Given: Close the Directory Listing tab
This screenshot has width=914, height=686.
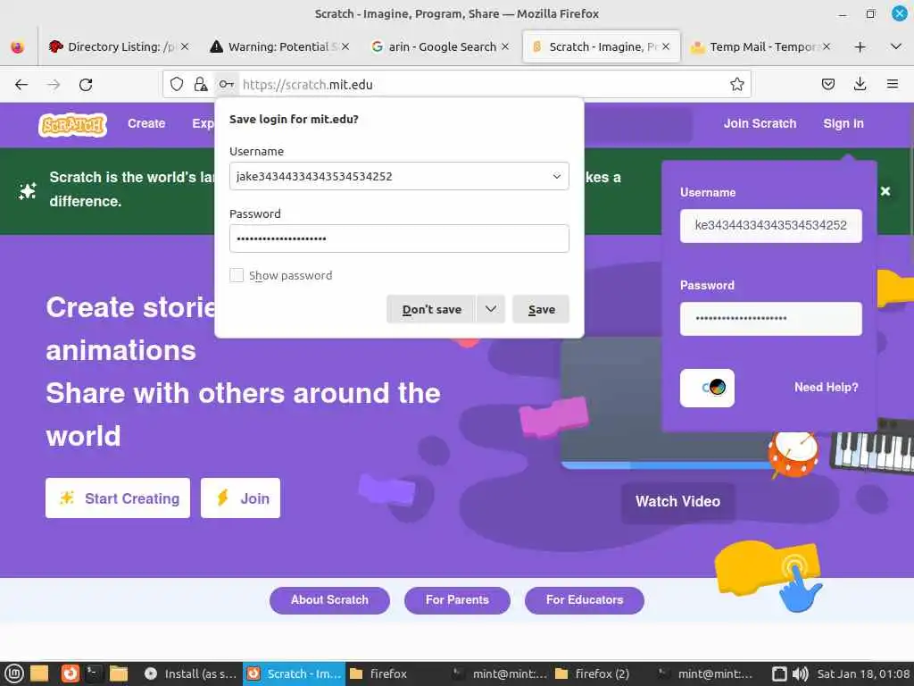Looking at the screenshot, I should point(185,46).
